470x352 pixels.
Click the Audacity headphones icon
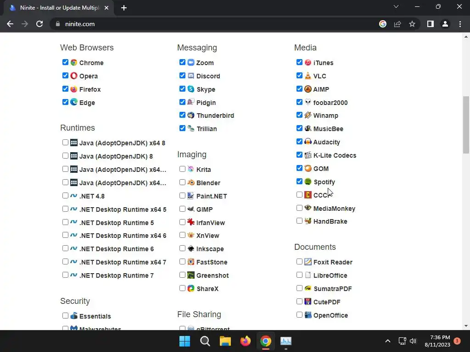[x=308, y=142]
